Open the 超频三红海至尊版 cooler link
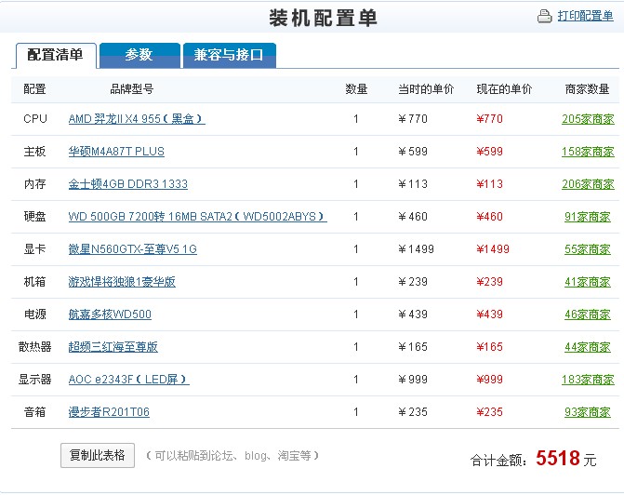 click(113, 347)
